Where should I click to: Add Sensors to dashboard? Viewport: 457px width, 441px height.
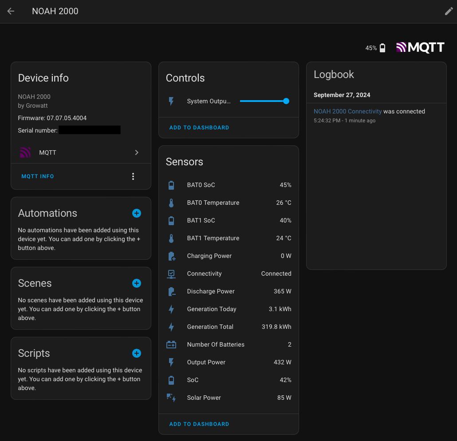click(199, 424)
